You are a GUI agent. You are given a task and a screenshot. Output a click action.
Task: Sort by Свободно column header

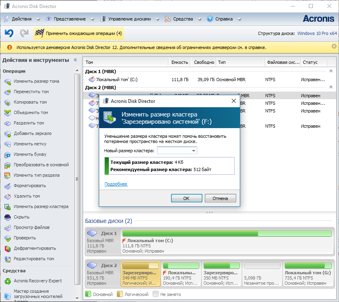click(x=203, y=62)
